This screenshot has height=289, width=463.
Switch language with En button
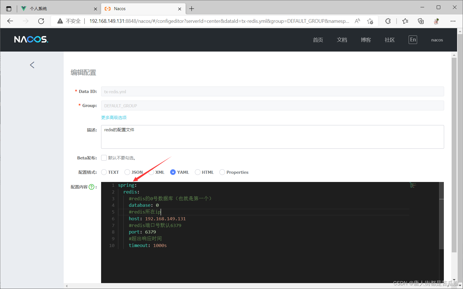413,40
